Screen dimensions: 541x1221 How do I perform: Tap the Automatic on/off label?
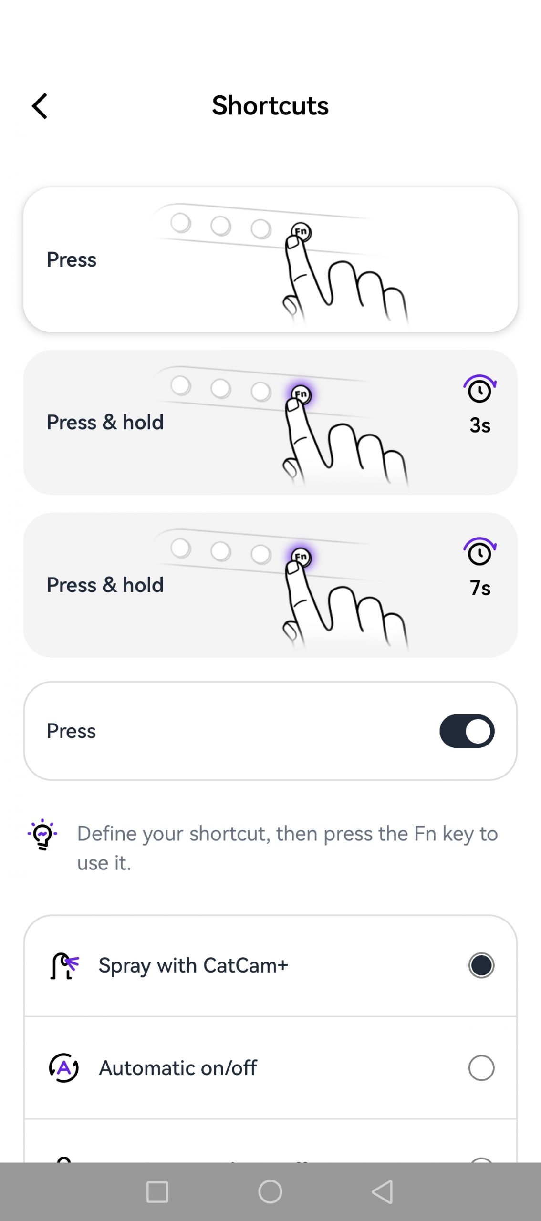178,1067
